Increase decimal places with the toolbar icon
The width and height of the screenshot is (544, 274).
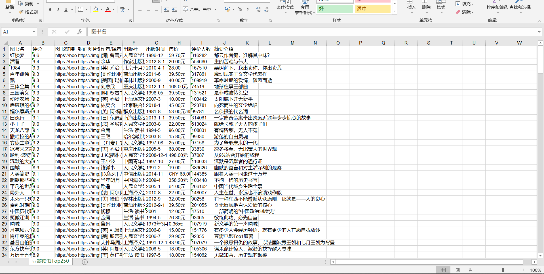click(258, 9)
